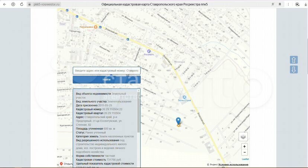
Task: Click cadastral cost 731766 руб
Action: coord(114,160)
